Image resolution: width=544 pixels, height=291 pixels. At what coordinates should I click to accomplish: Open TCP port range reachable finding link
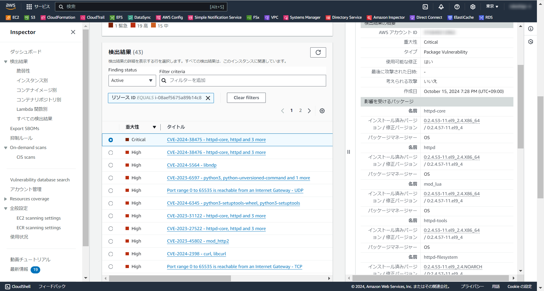(235, 267)
